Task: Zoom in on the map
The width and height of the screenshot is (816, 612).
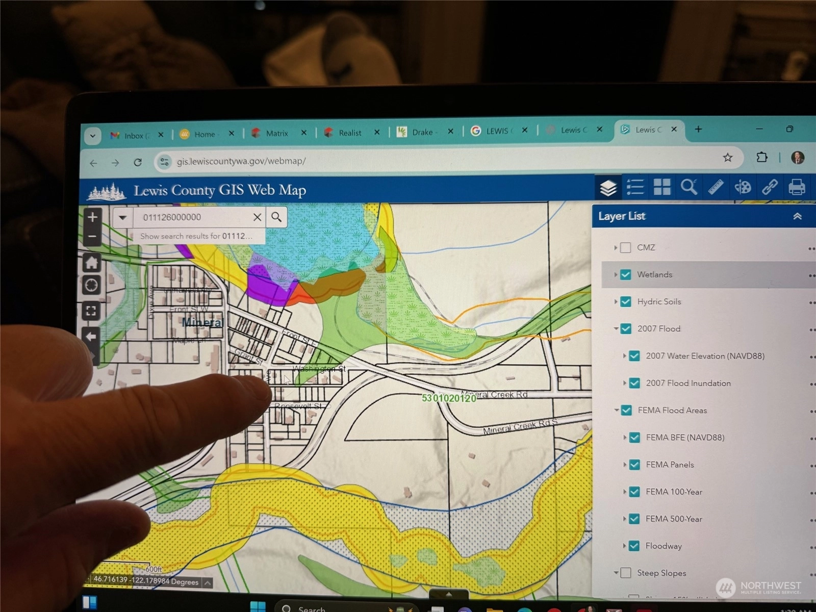Action: point(92,217)
